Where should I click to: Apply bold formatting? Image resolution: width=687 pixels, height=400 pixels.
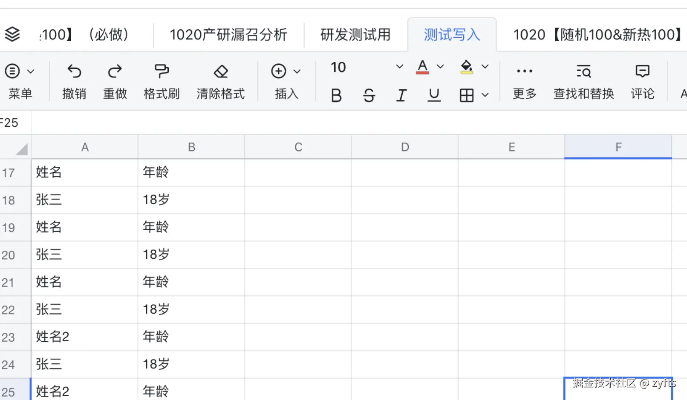tap(336, 95)
